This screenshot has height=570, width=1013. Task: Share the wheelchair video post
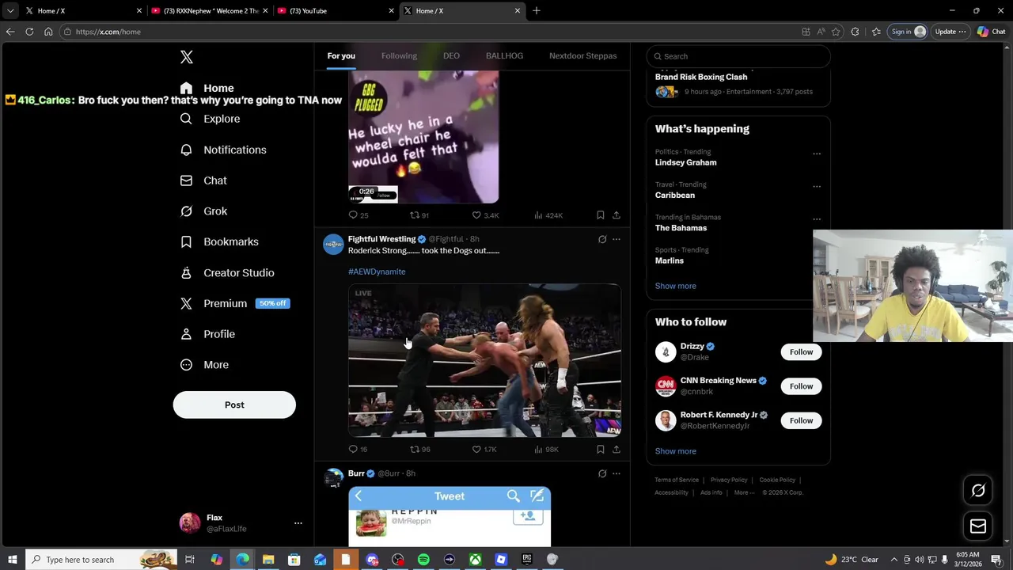617,215
